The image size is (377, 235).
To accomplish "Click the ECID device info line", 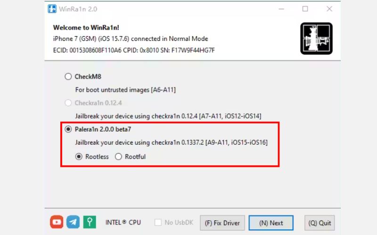I will click(x=134, y=50).
